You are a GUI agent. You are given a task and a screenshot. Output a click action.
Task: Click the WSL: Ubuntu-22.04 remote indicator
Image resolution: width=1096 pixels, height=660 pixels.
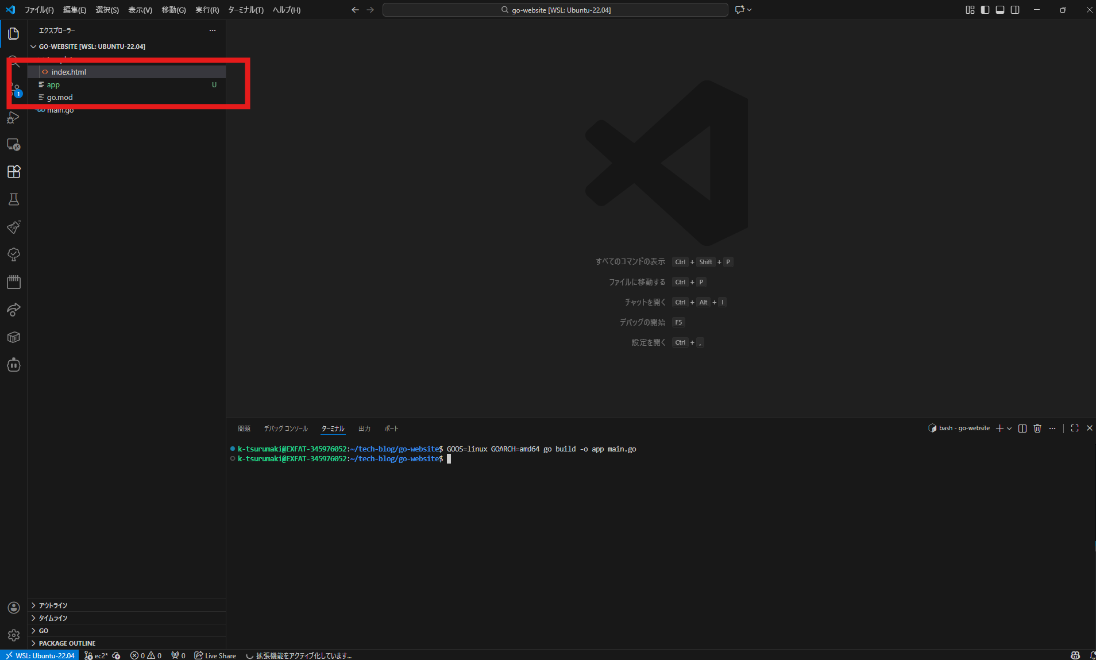pyautogui.click(x=40, y=655)
